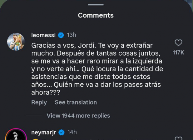
Task: Open the leomessi username link
Action: 44,35
